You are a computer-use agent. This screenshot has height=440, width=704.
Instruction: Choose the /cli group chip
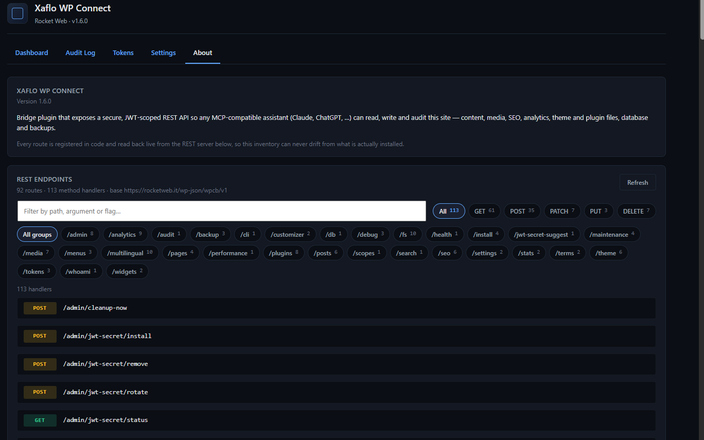pos(248,235)
